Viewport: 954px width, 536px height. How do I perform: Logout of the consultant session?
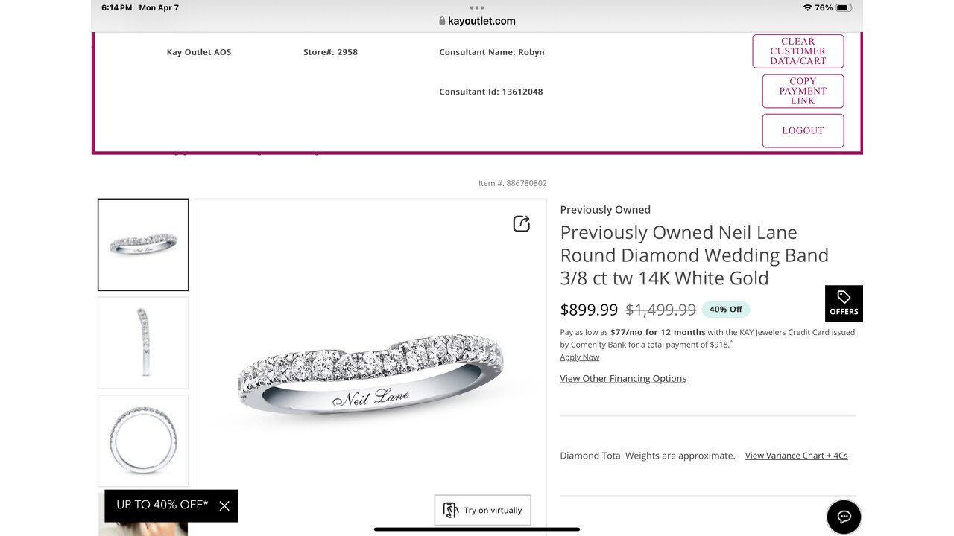click(803, 130)
